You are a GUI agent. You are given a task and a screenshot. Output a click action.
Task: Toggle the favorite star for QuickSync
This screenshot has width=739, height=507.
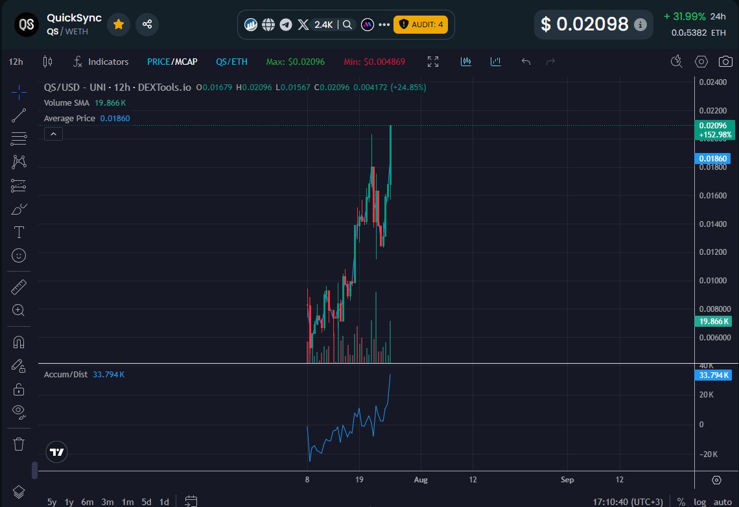(119, 24)
